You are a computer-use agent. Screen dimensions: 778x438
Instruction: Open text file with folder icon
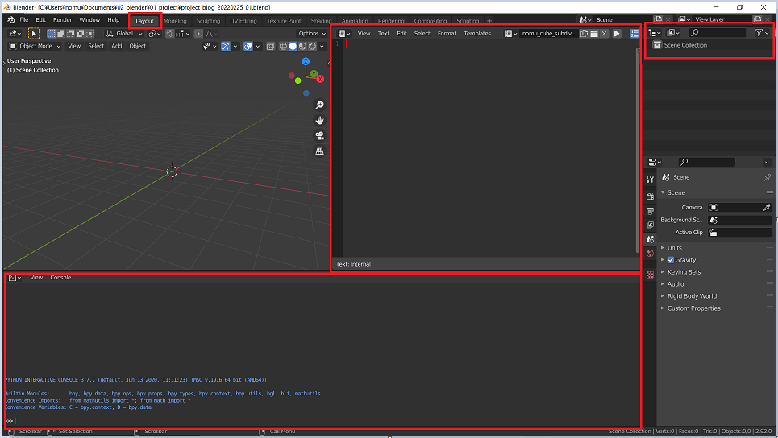594,34
